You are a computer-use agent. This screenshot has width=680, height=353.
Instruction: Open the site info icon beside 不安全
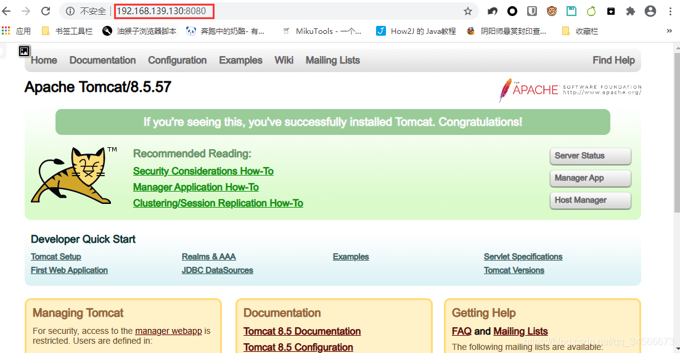(70, 11)
